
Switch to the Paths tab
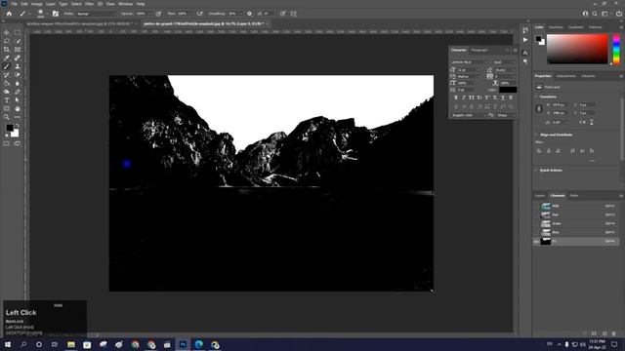[574, 196]
